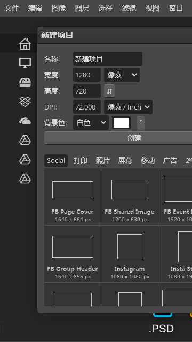The height and width of the screenshot is (342, 192).
Task: Switch to the Social templates tab
Action: (56, 160)
